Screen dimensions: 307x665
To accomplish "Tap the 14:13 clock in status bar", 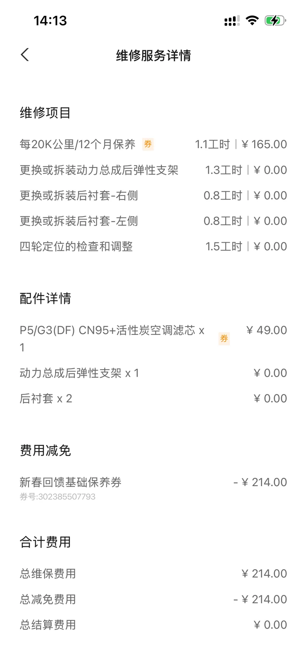I will coord(50,20).
